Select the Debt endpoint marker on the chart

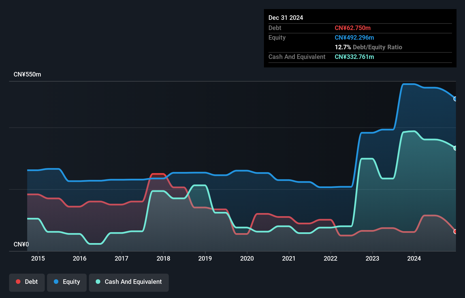[455, 232]
